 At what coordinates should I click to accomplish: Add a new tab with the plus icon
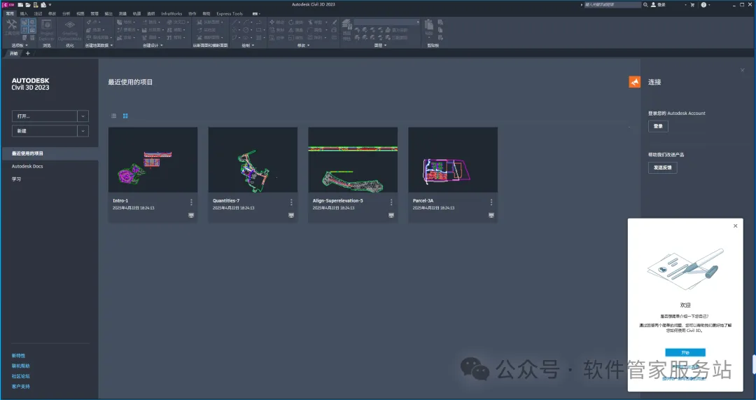click(x=27, y=53)
